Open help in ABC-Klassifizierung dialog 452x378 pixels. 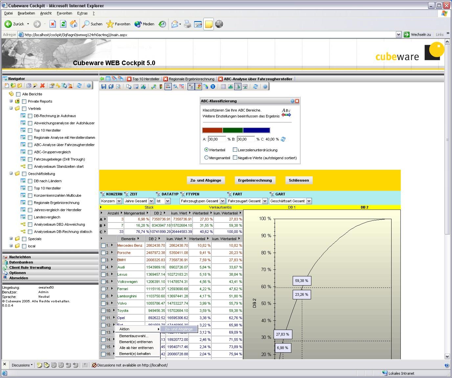pyautogui.click(x=292, y=101)
